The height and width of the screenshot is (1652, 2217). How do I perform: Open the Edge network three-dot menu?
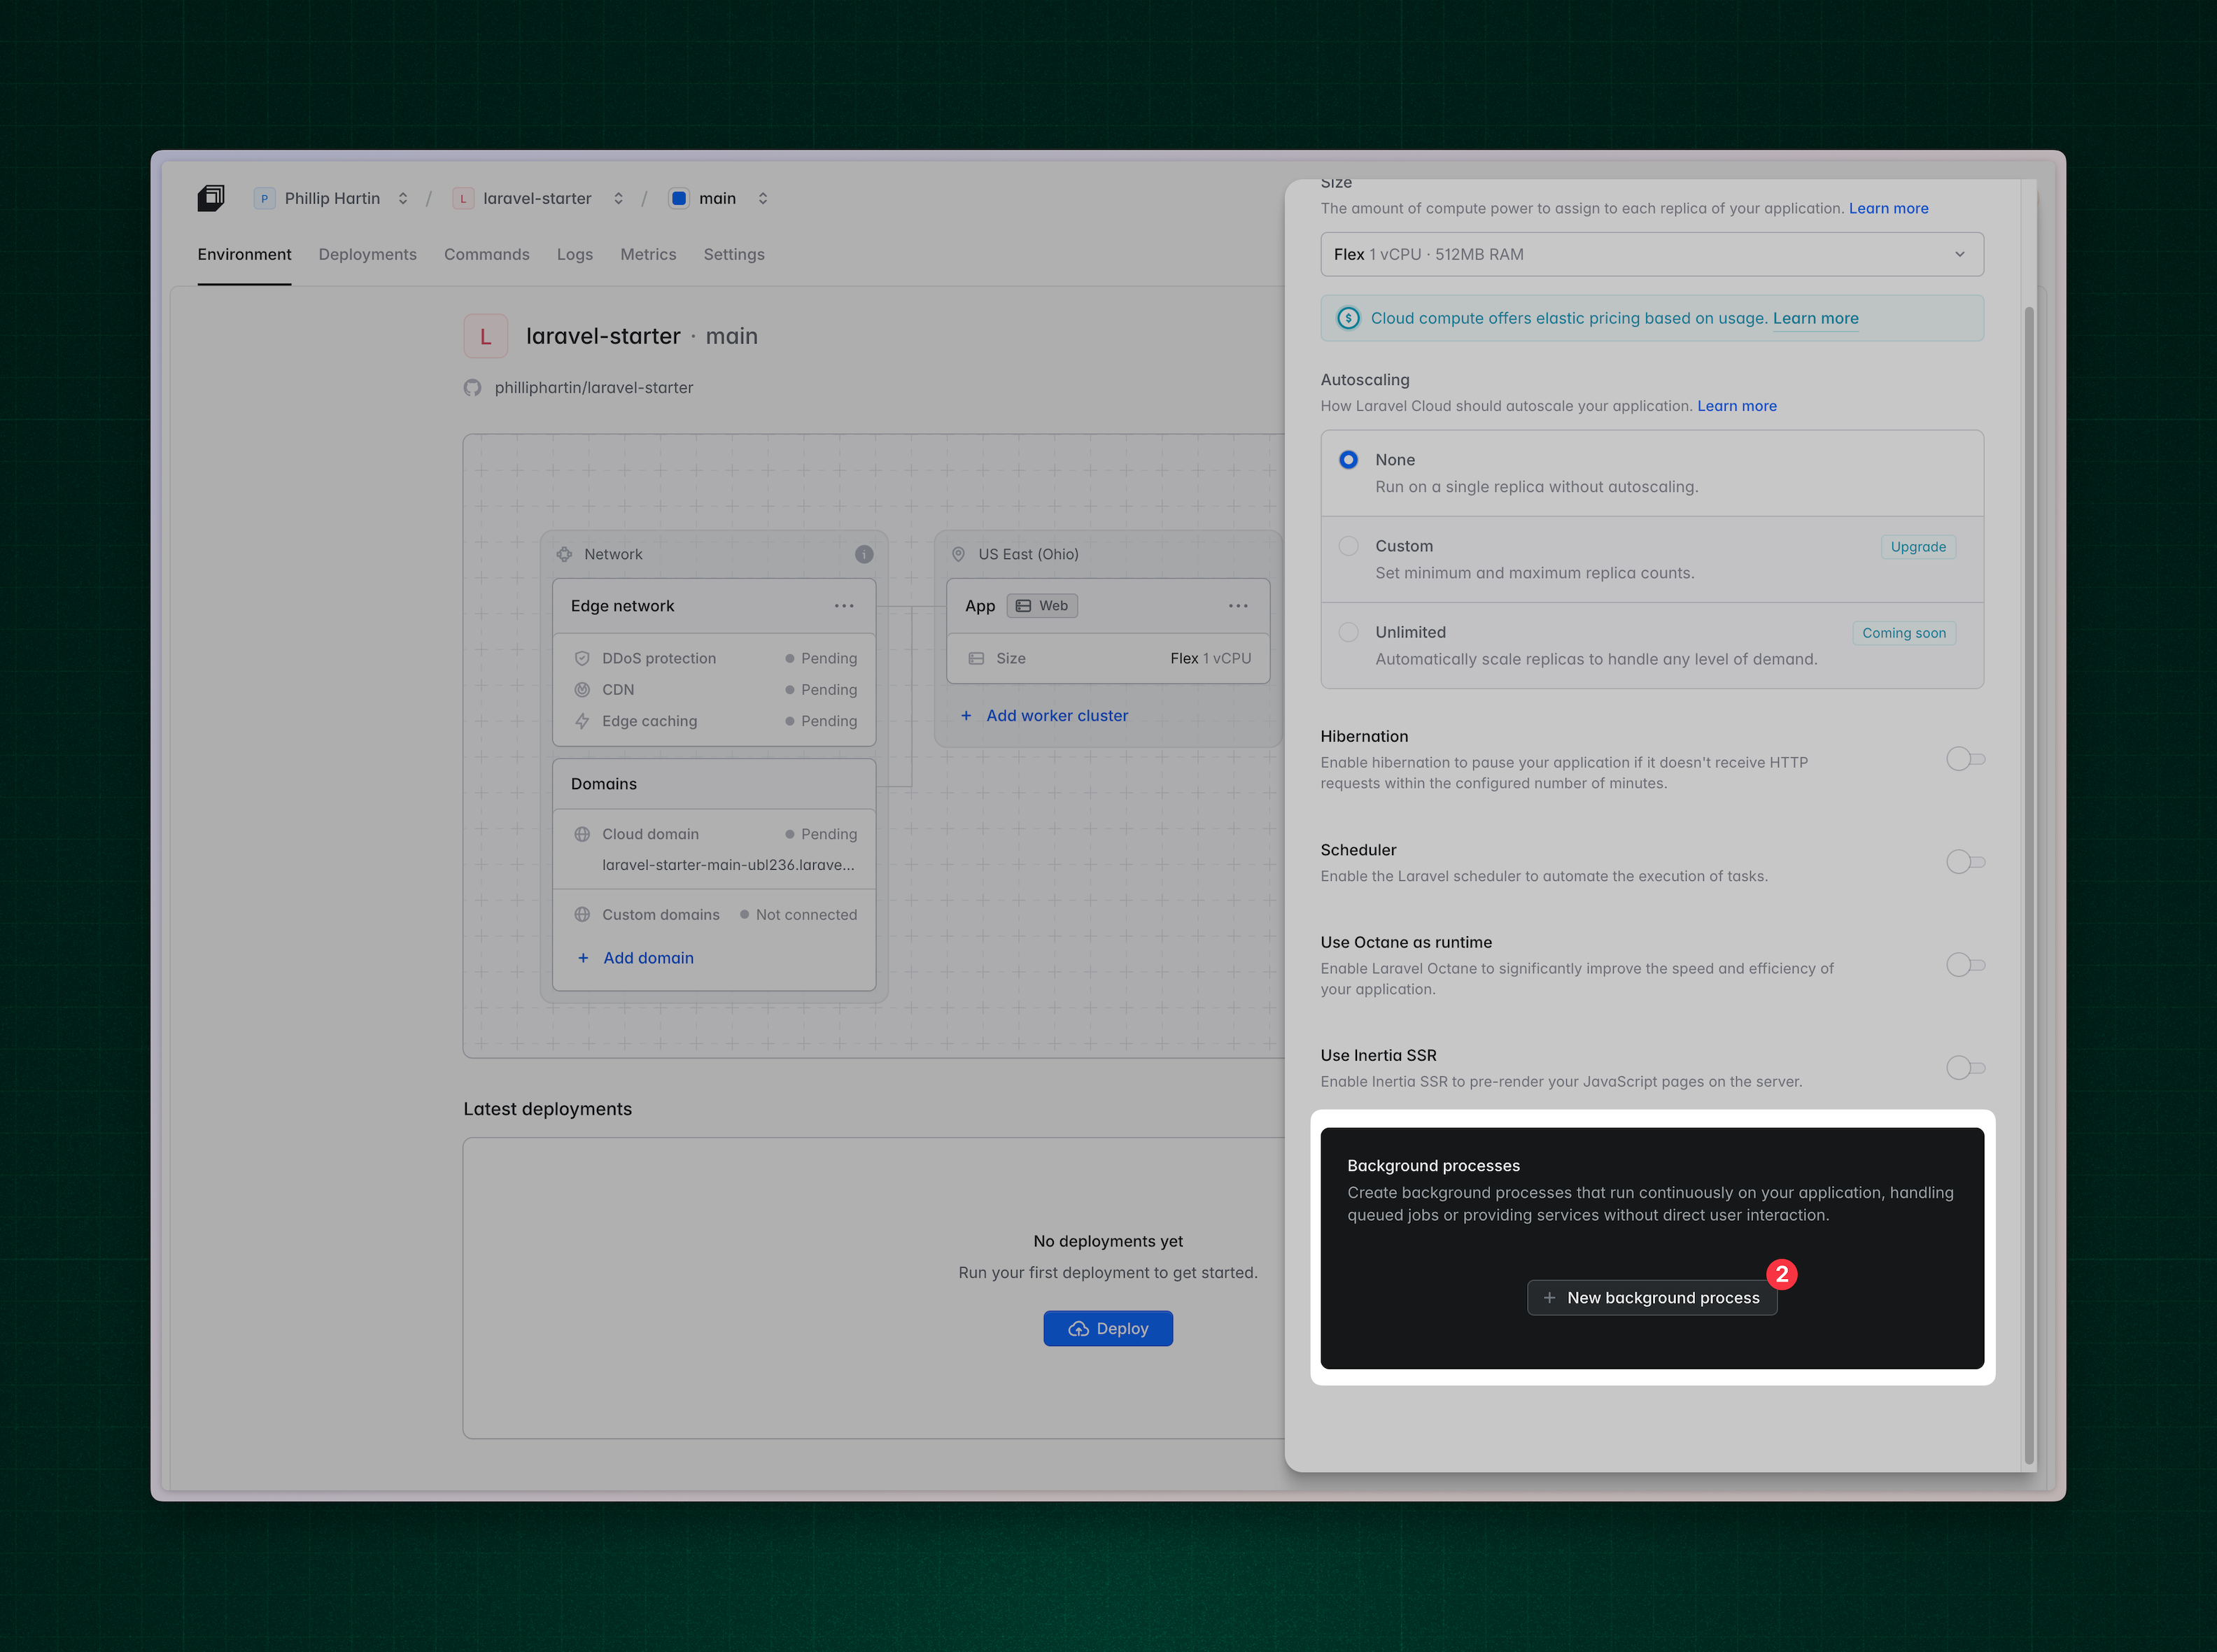(x=844, y=606)
